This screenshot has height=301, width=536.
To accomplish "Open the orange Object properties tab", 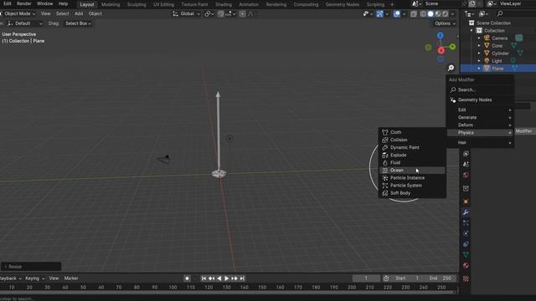I will tap(466, 202).
